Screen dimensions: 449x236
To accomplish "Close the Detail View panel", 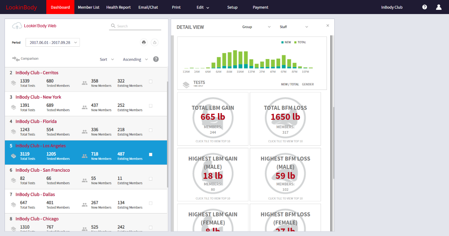I will pos(328,26).
